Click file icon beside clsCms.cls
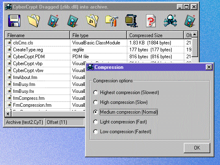The height and width of the screenshot is (165, 220). (x=9, y=43)
